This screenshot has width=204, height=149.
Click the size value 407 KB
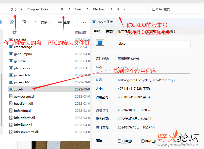tap(134, 89)
